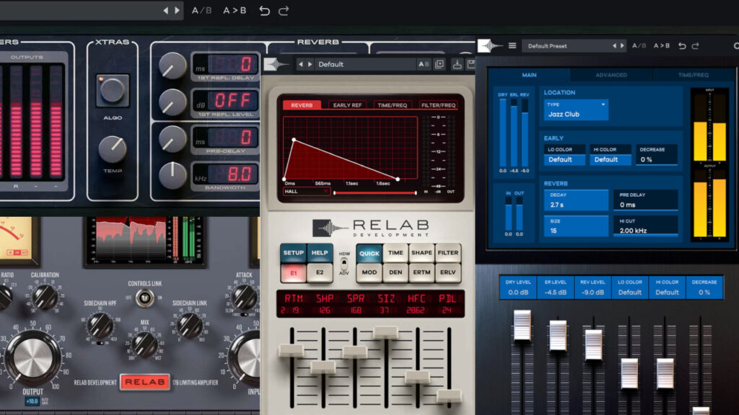Open the Jazz Club location Type dropdown
The width and height of the screenshot is (739, 415).
[x=575, y=110]
